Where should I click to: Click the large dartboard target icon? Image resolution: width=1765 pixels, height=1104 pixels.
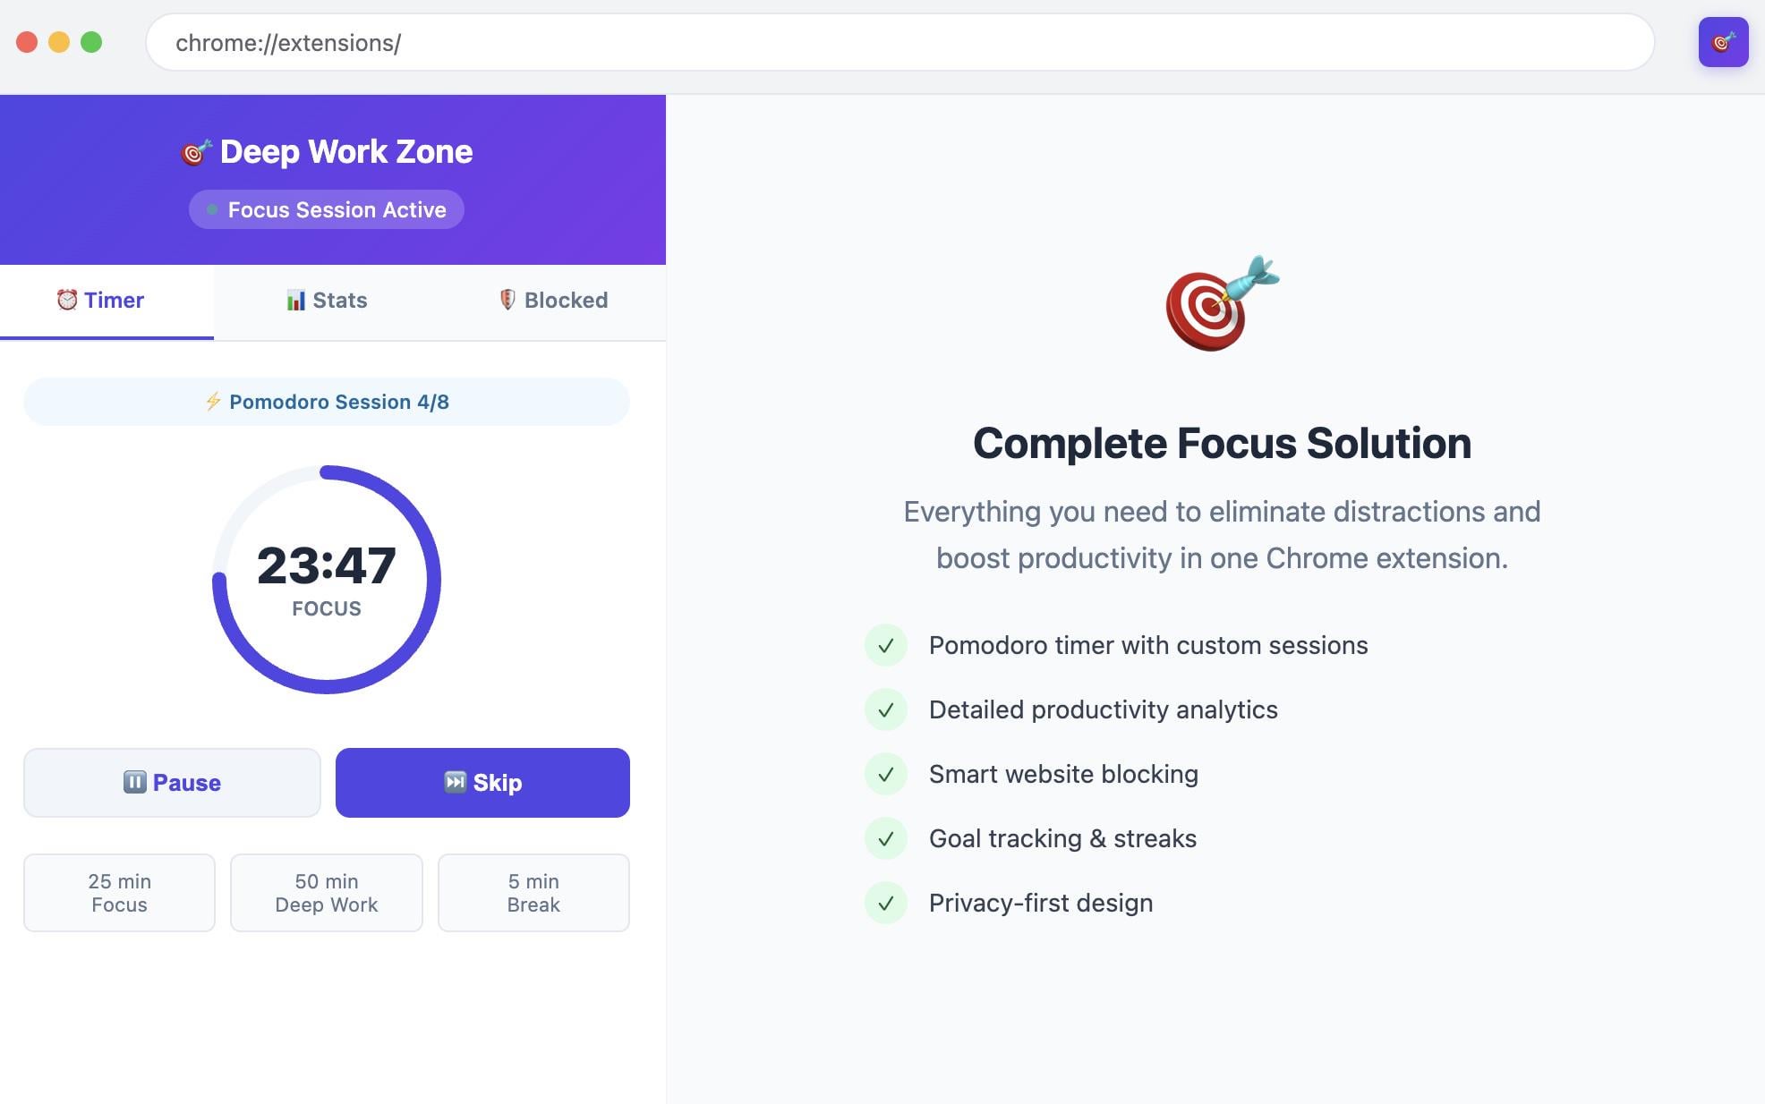(1221, 304)
